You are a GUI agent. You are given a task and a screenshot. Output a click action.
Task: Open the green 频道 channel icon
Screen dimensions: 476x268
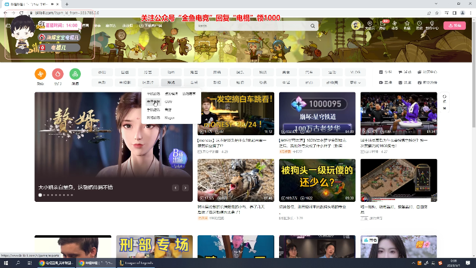[75, 74]
